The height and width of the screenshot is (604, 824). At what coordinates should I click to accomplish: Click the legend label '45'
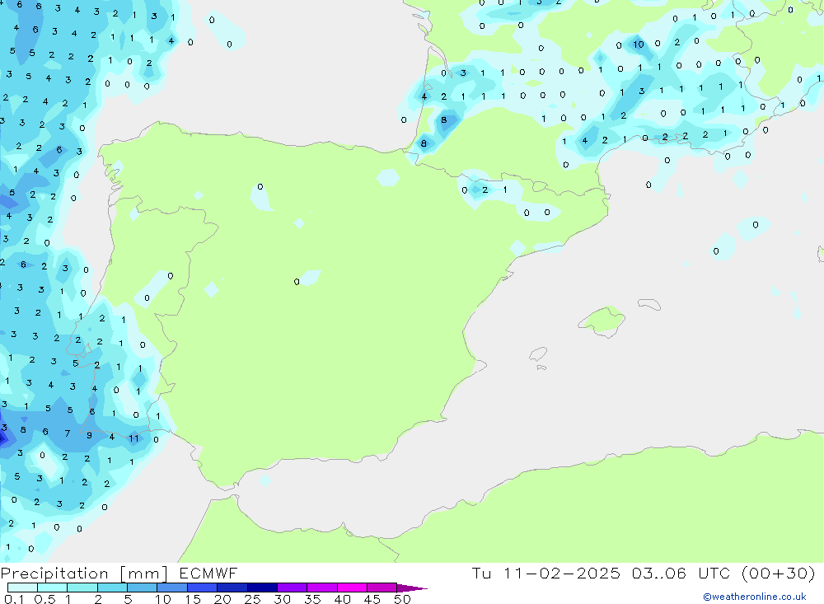[372, 599]
